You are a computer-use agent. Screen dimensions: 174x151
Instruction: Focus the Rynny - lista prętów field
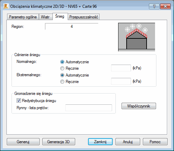pyautogui.click(x=89, y=108)
